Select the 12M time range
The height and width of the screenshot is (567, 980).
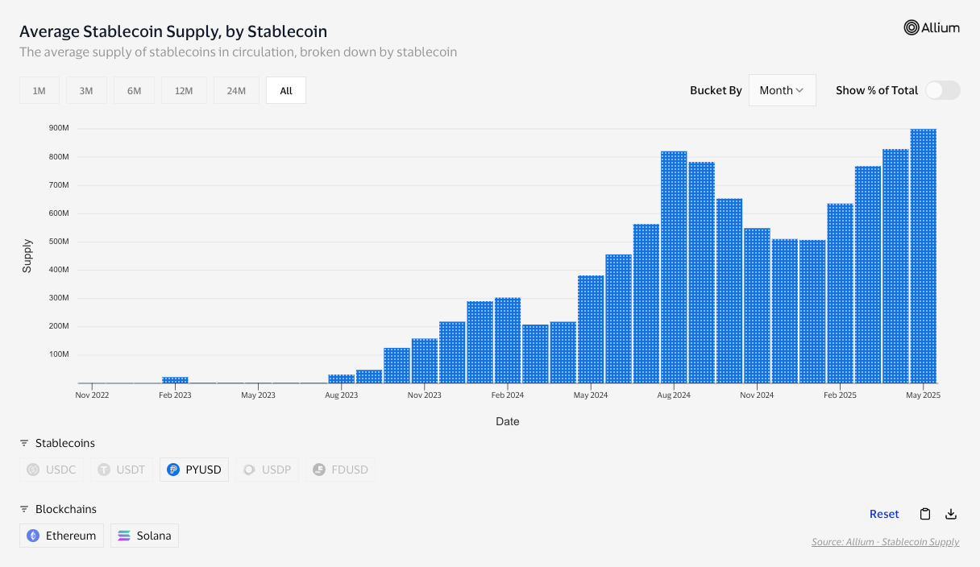(x=184, y=91)
